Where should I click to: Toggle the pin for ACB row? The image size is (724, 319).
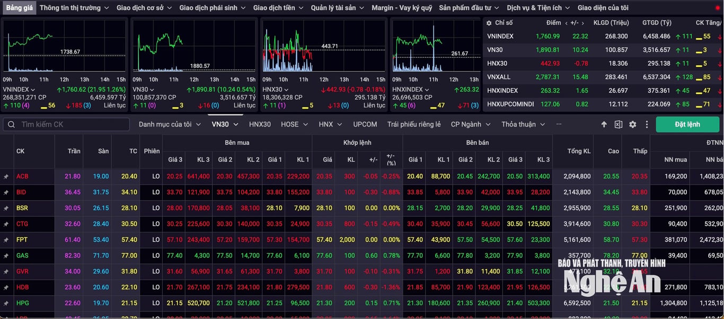(6, 176)
